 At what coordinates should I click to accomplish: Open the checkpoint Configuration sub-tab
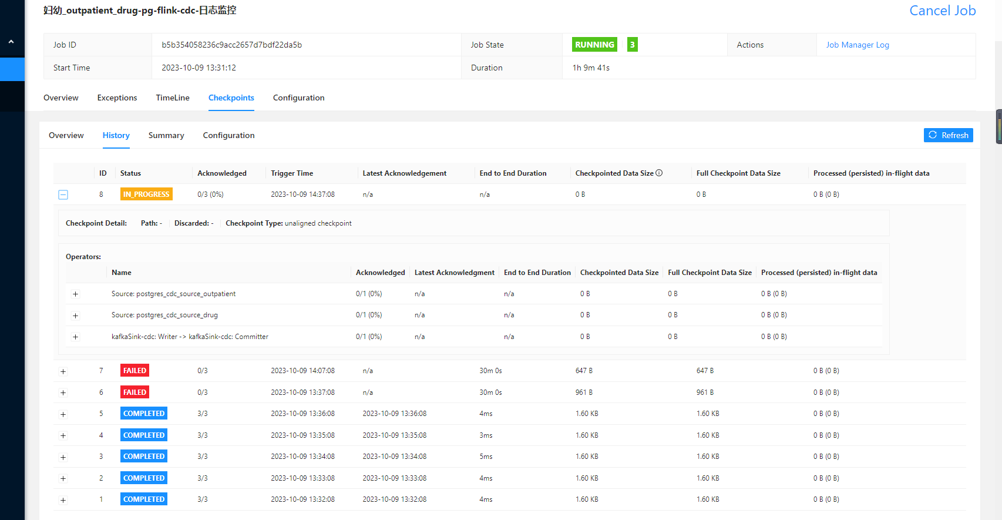[228, 135]
